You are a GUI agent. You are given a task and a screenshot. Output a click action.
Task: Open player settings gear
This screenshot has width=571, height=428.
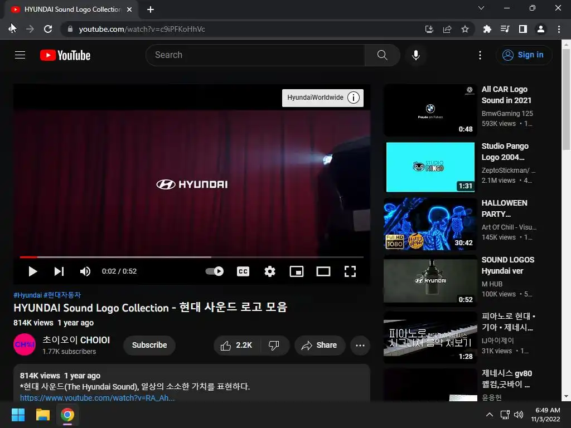pyautogui.click(x=270, y=271)
